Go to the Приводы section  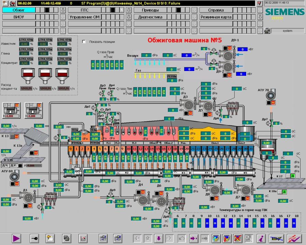point(150,10)
